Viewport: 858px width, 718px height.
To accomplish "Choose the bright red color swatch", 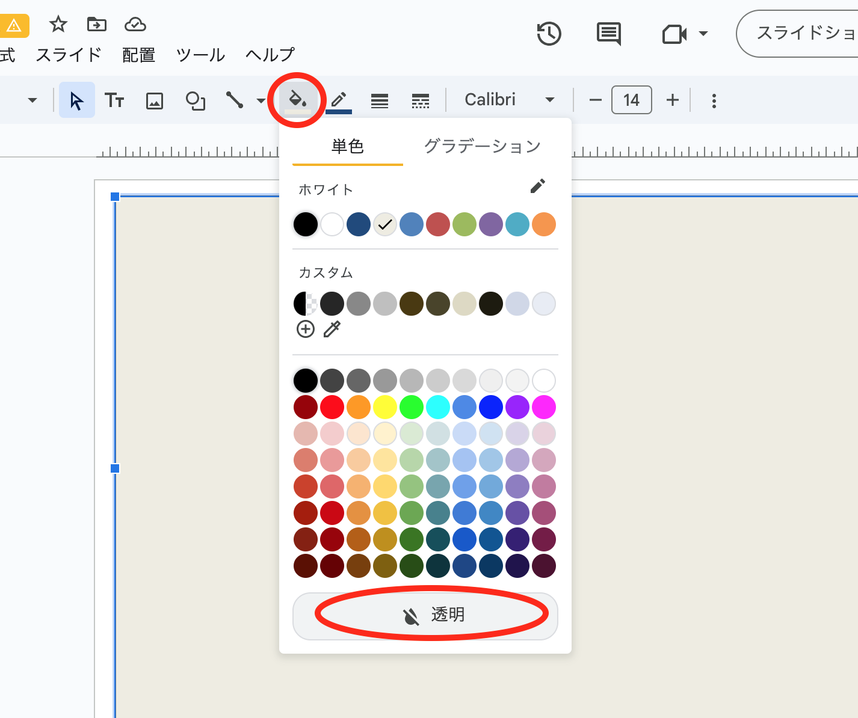I will [332, 407].
